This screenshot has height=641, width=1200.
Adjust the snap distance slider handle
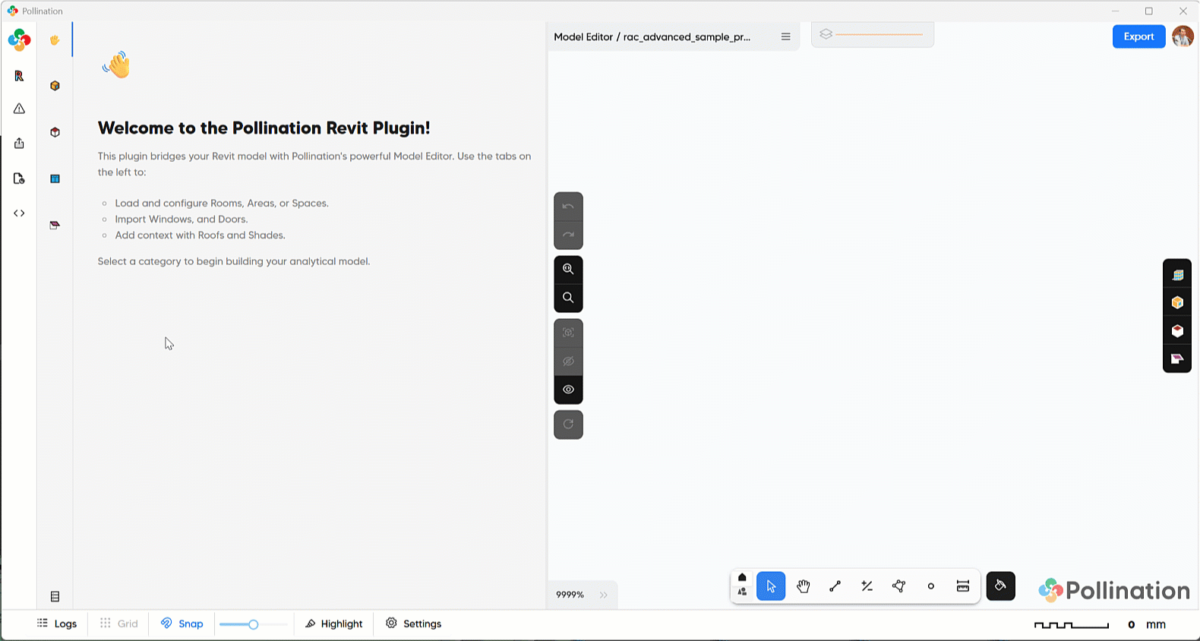254,624
